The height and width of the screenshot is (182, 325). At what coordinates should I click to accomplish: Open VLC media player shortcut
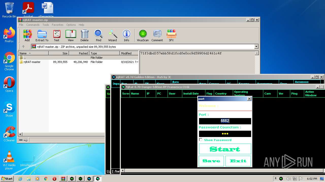point(9,160)
